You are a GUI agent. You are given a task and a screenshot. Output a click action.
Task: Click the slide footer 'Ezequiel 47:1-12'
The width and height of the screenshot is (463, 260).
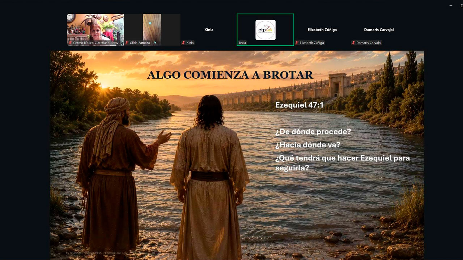116,253
